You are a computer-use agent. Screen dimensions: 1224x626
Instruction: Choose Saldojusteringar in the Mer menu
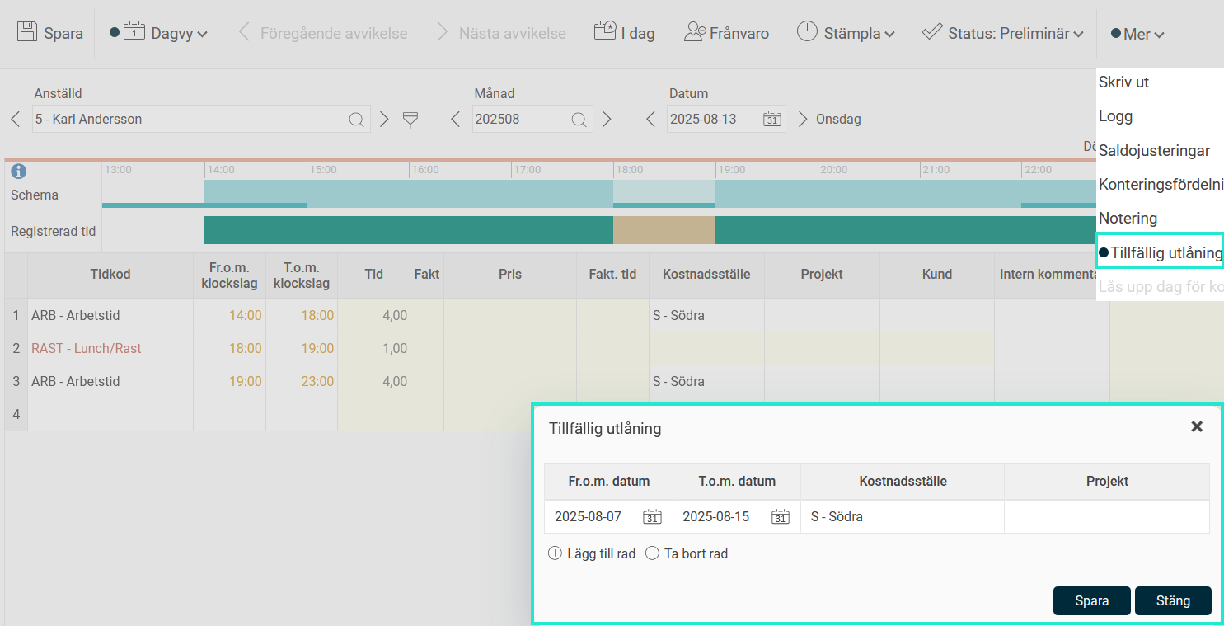[1154, 150]
